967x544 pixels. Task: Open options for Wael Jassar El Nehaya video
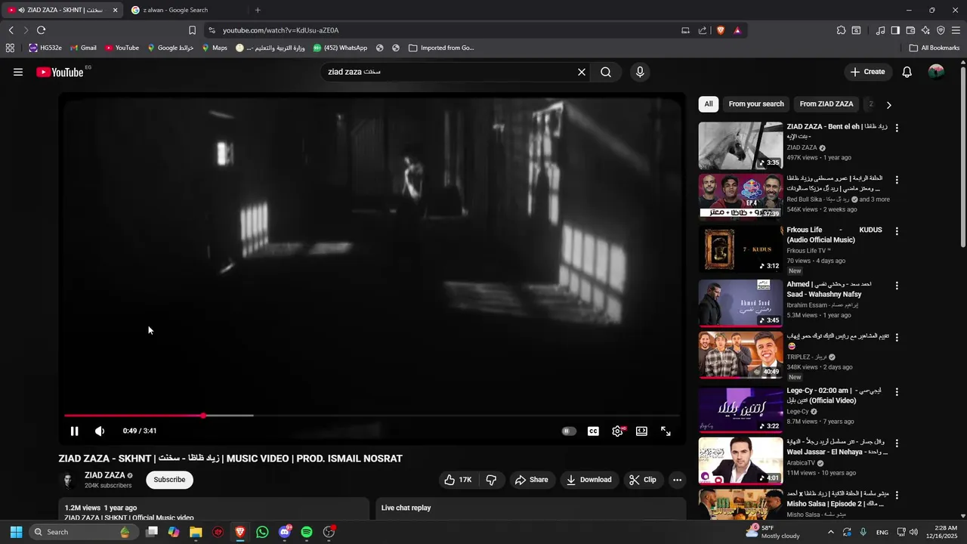(897, 444)
